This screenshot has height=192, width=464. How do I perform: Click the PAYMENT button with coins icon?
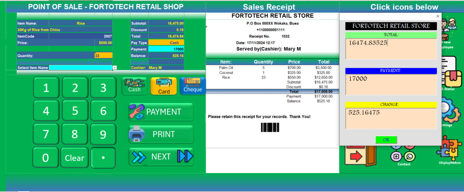pos(161,112)
